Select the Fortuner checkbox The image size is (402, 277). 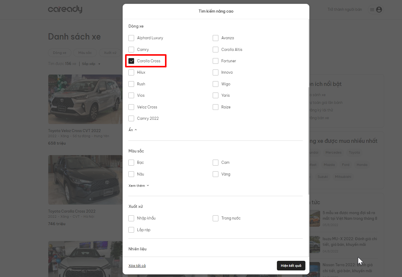(215, 61)
